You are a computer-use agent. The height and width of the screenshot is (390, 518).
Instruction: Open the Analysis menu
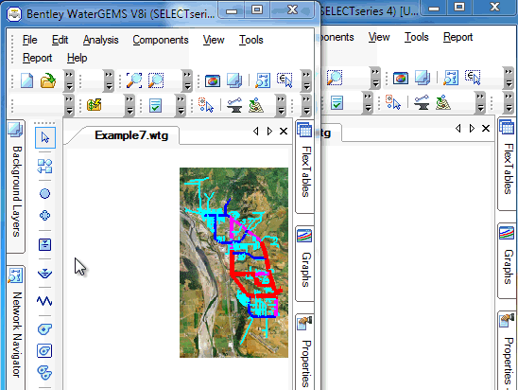pos(101,40)
